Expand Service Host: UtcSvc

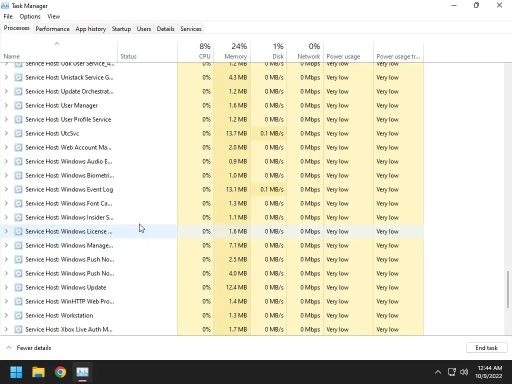click(x=6, y=133)
